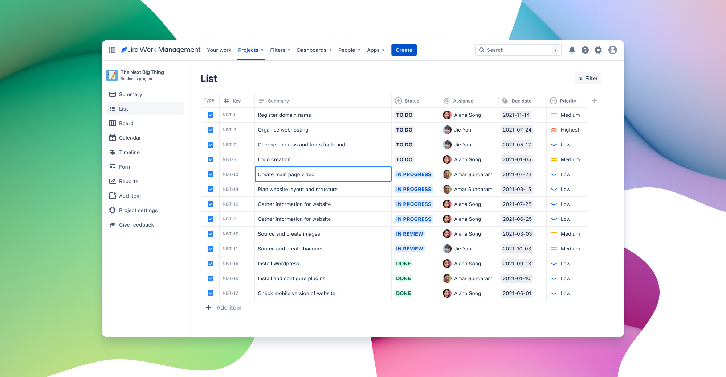Expand the Apps dropdown
The image size is (726, 377).
[x=376, y=50]
